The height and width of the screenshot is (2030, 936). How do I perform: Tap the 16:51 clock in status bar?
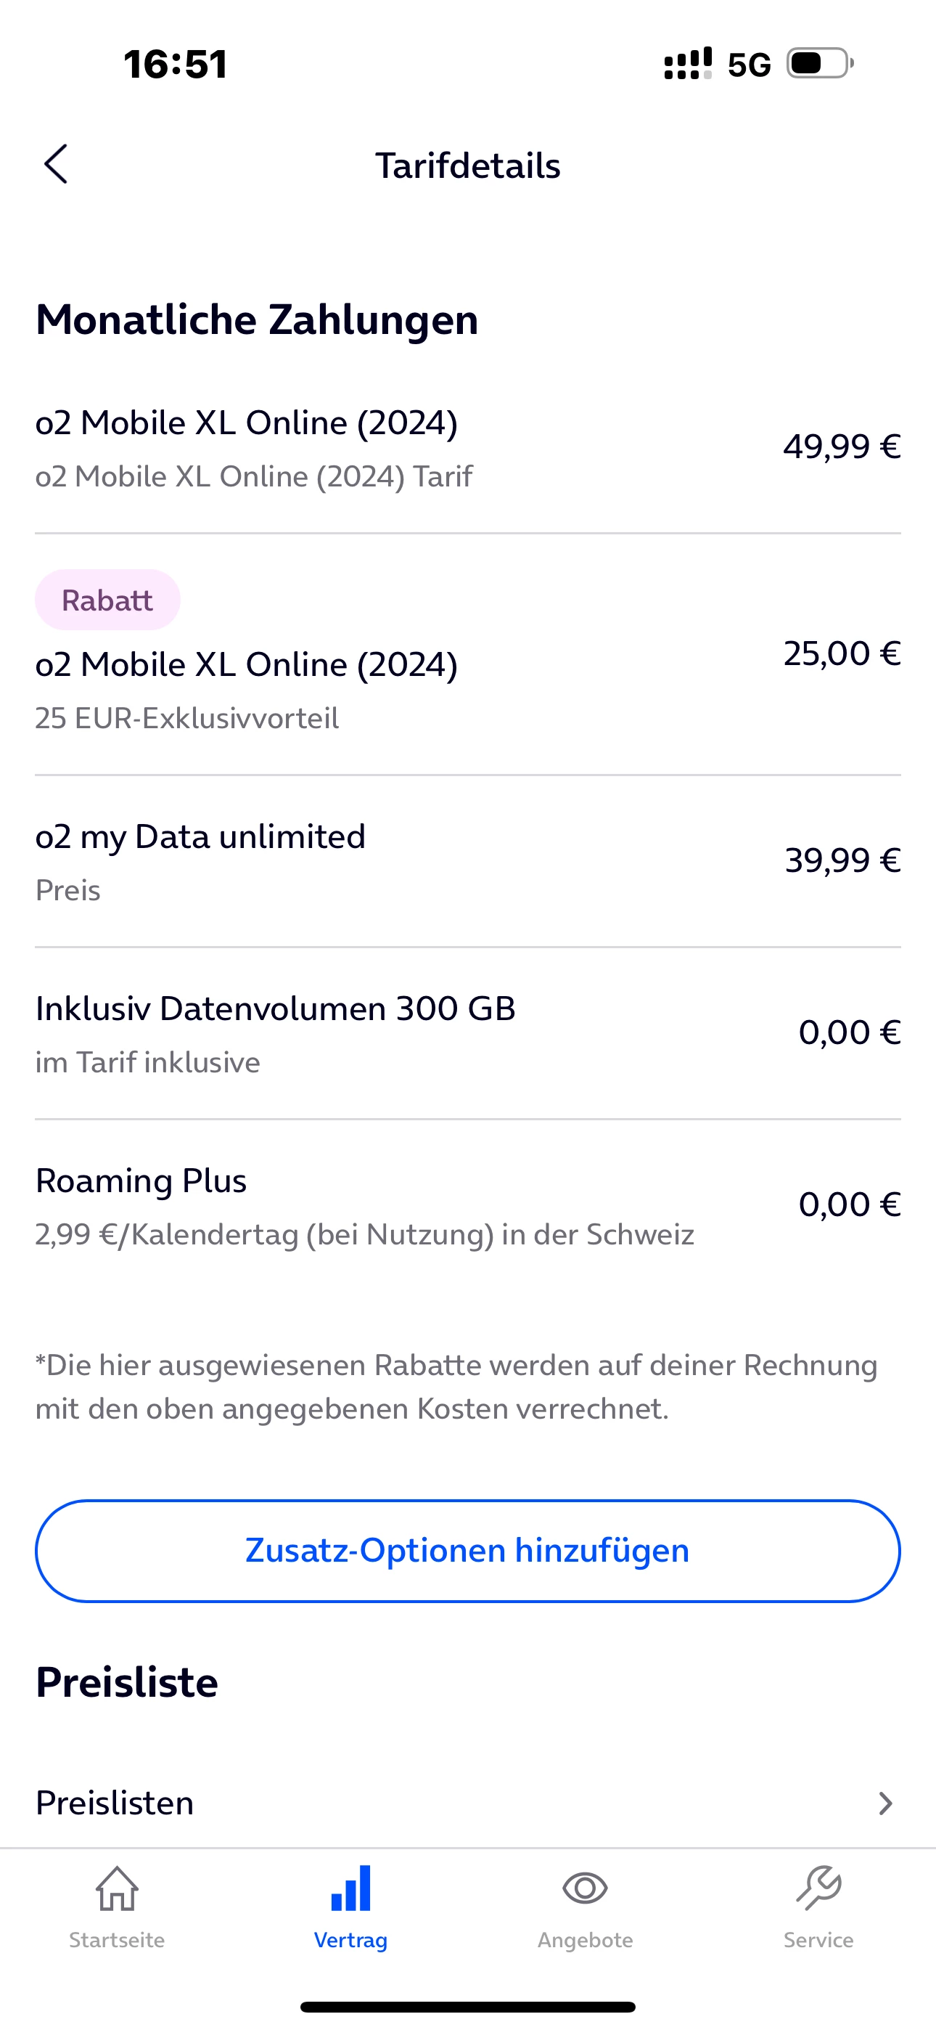176,65
